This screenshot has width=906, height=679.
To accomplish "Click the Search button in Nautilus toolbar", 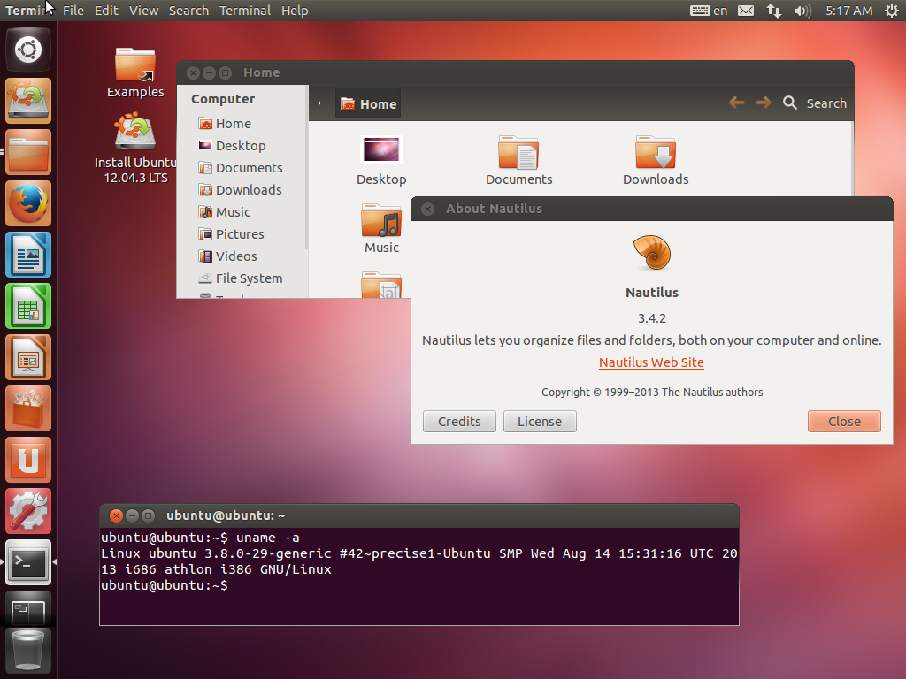I will tap(815, 103).
